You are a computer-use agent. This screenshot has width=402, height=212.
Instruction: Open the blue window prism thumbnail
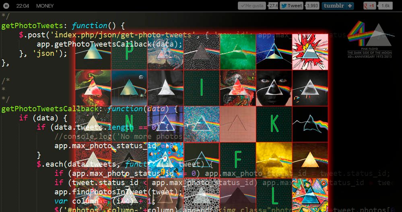pos(165,124)
